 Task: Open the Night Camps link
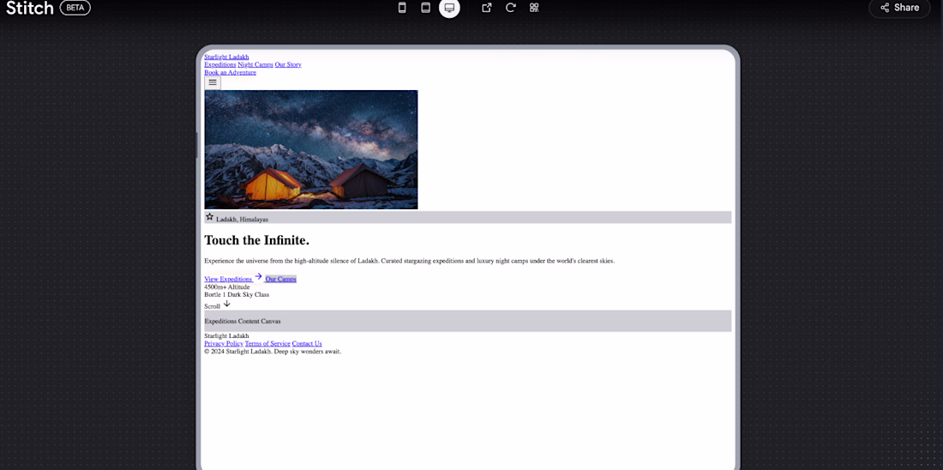[255, 64]
